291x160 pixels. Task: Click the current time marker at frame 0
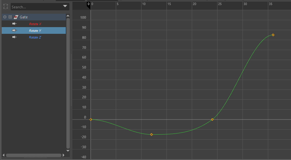89,5
